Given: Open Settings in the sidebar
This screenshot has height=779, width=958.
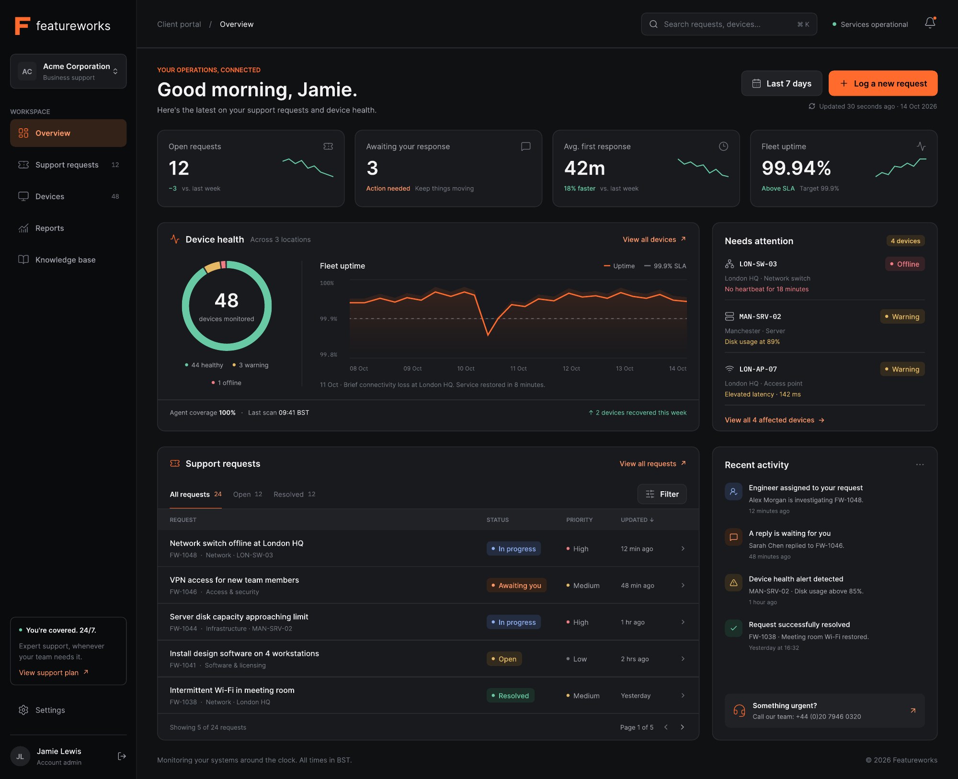Looking at the screenshot, I should tap(68, 710).
